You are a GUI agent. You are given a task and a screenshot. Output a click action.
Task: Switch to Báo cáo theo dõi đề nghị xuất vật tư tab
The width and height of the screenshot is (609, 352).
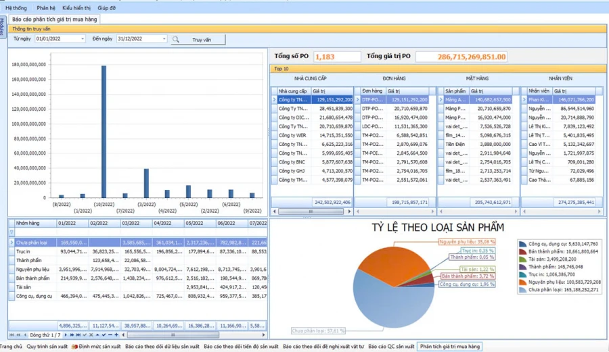[323, 347]
